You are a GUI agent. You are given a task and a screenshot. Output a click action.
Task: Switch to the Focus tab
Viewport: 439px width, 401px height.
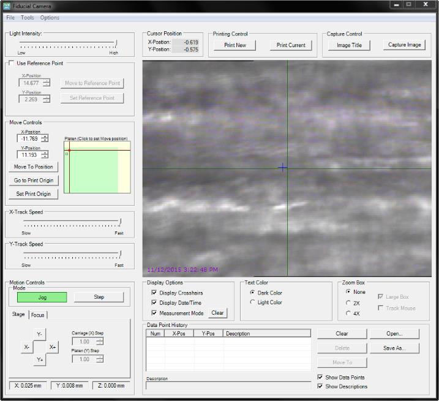click(37, 315)
